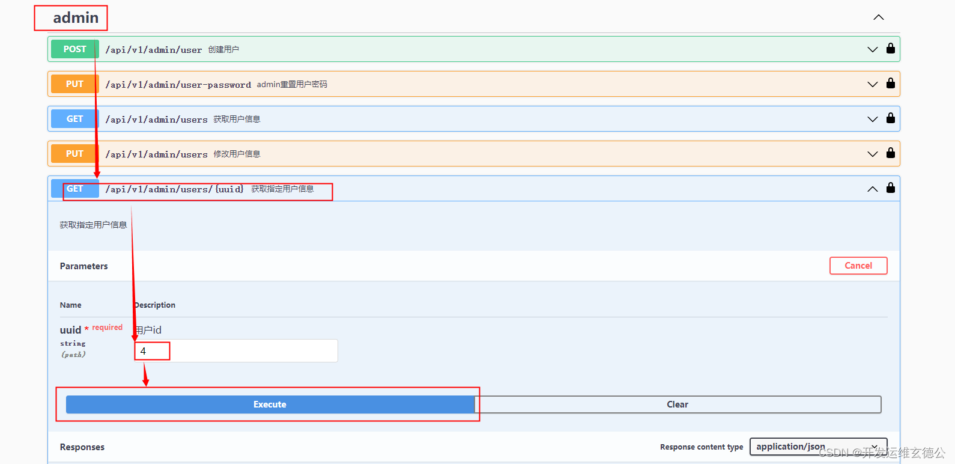Click the admin tag heading
955x464 pixels.
76,18
